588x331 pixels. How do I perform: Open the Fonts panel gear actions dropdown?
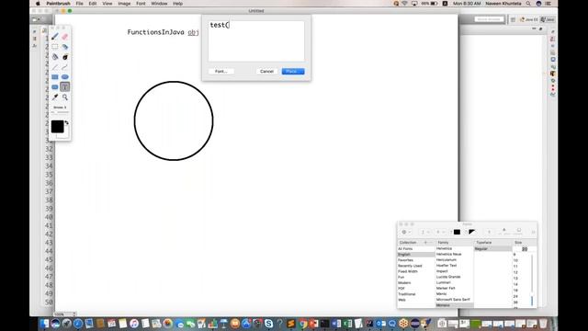pyautogui.click(x=406, y=232)
